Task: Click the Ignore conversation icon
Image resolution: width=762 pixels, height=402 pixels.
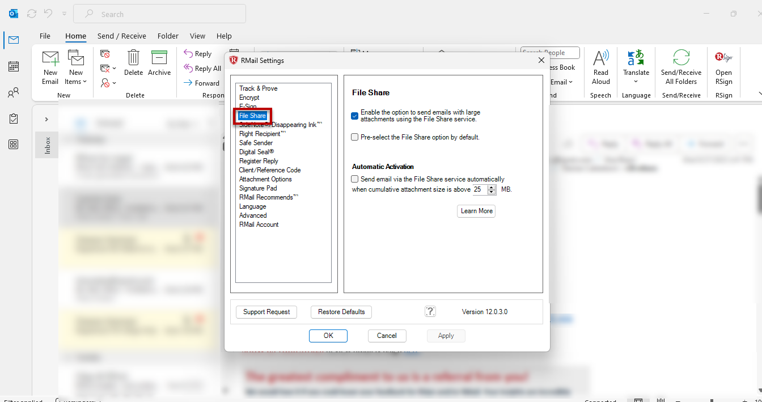Action: [105, 54]
